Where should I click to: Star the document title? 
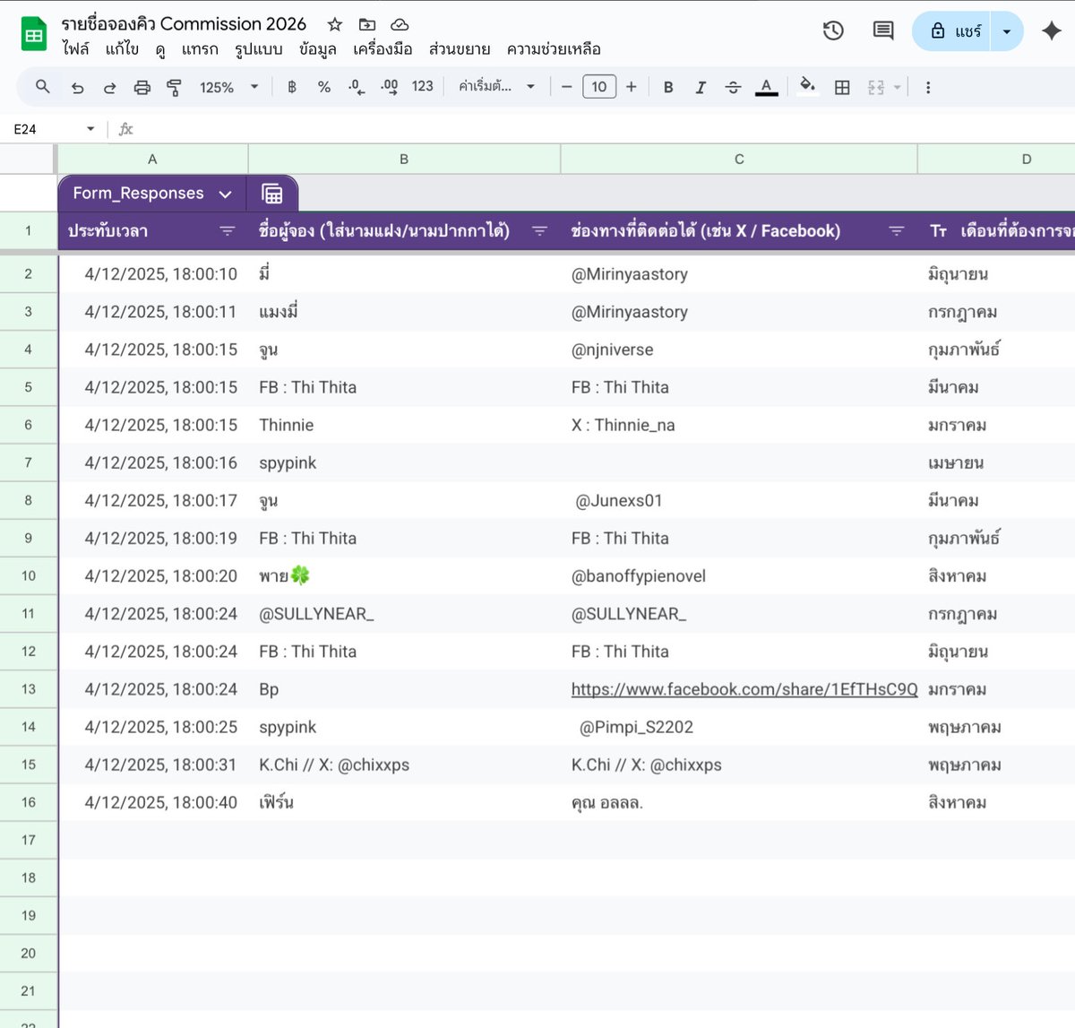pyautogui.click(x=334, y=24)
